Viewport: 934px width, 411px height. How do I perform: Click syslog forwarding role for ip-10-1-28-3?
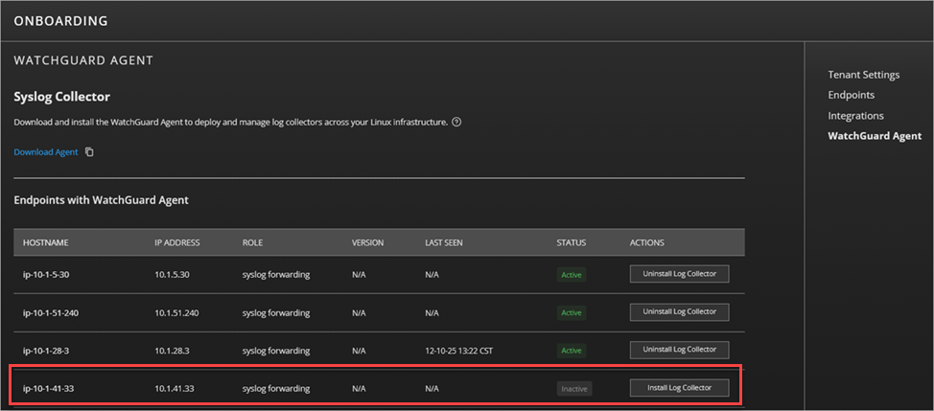(276, 351)
